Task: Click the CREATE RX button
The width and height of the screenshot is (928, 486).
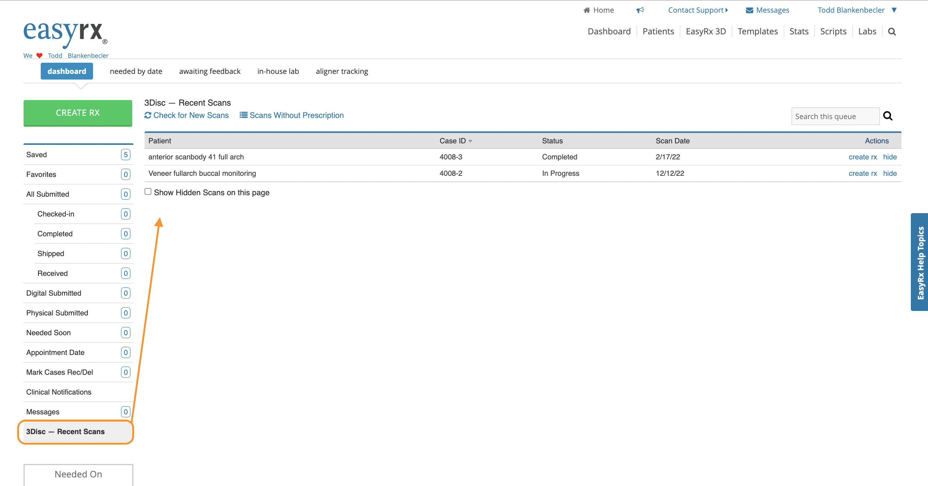Action: pos(78,113)
